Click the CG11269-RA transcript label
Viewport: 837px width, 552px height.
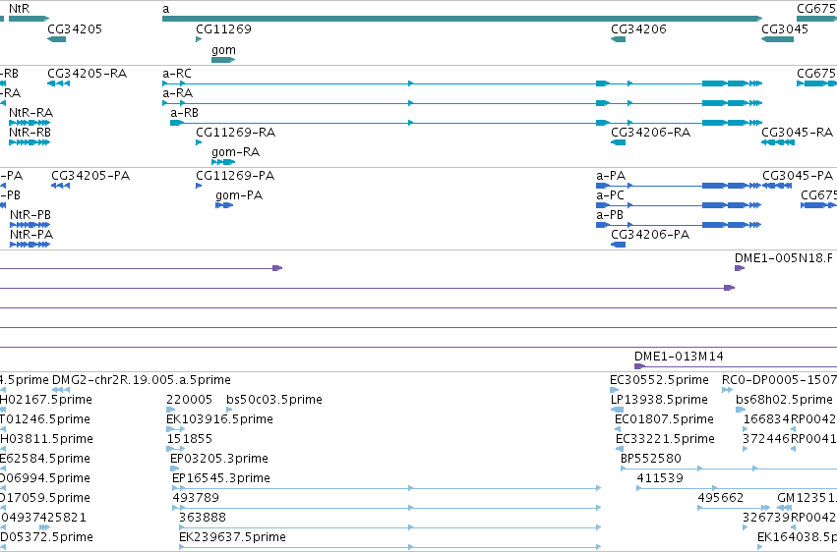coord(235,133)
